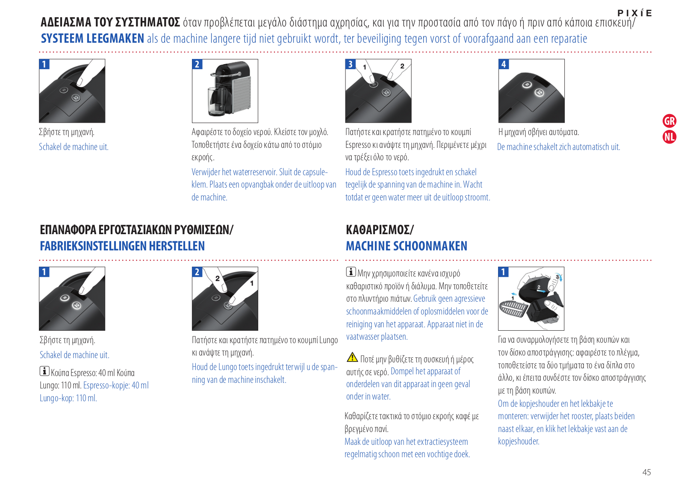Click the info icon beside Μην χρησιμοποιείτε

pos(351,272)
